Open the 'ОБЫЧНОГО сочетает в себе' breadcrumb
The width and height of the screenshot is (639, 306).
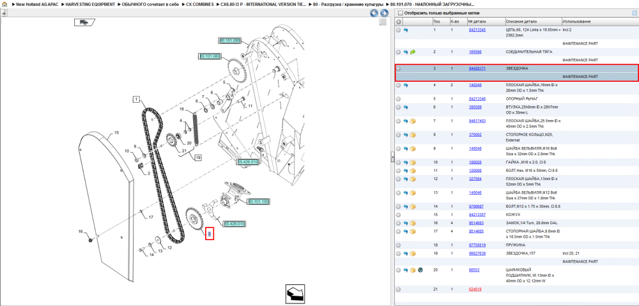pos(150,4)
